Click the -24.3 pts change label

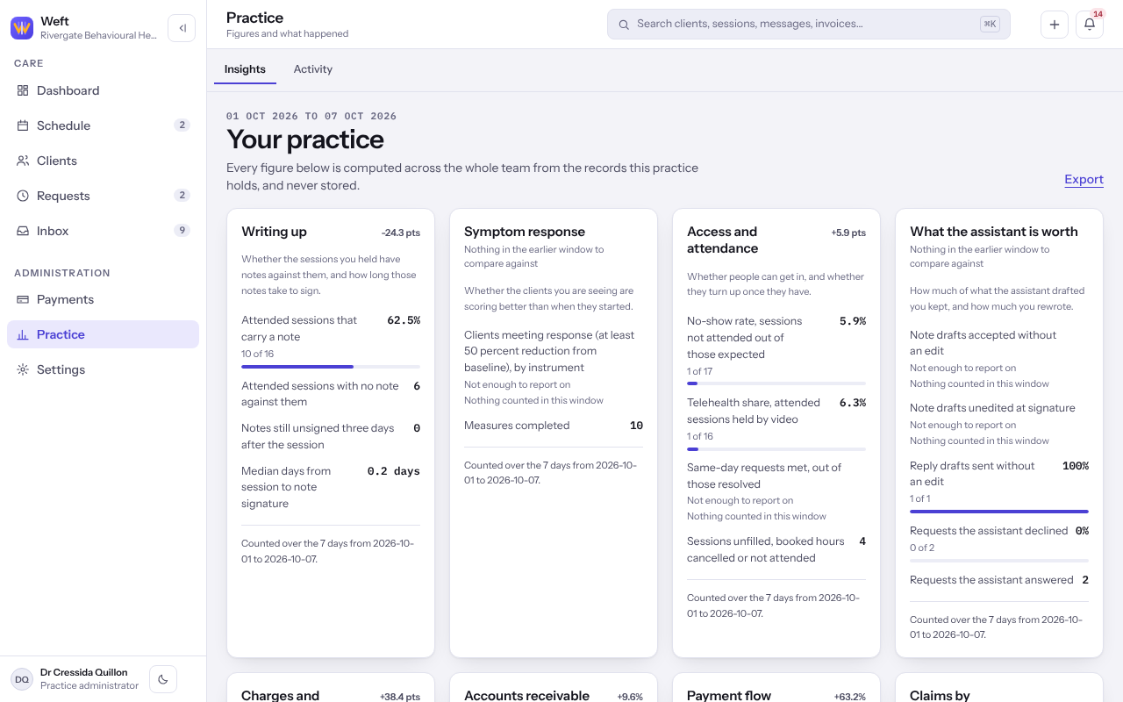click(401, 233)
